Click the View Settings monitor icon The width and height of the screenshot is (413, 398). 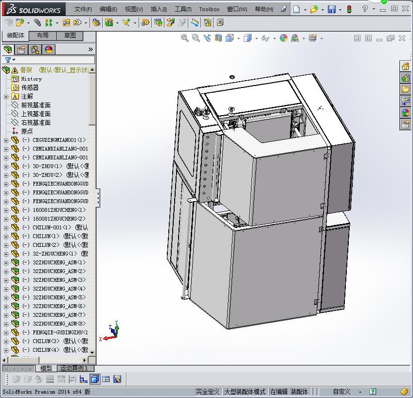click(313, 38)
